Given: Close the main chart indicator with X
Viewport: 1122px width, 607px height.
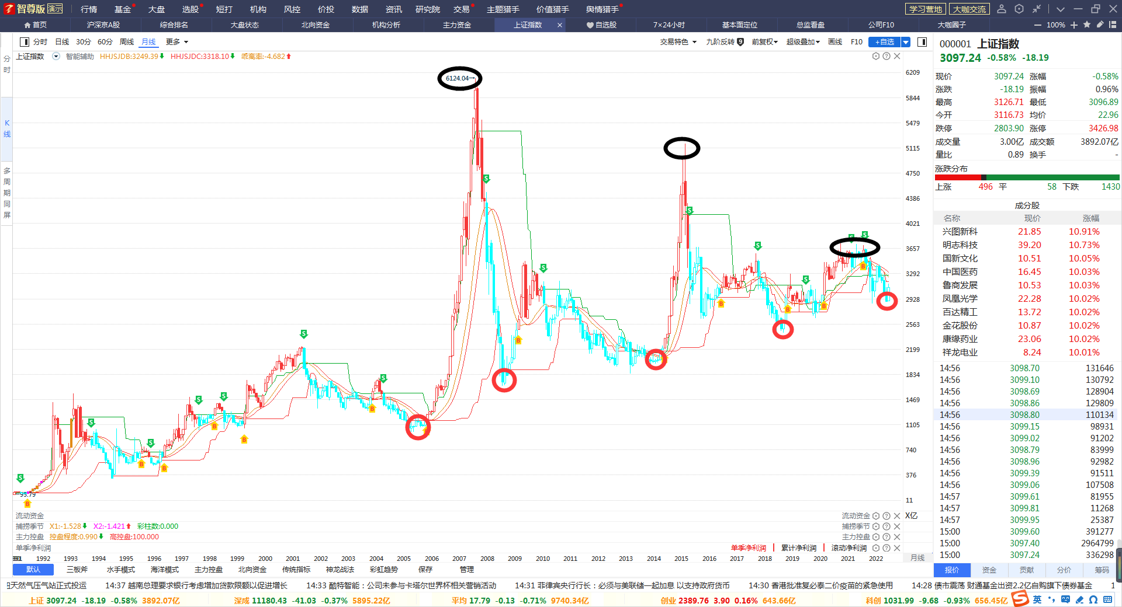Looking at the screenshot, I should [x=897, y=56].
